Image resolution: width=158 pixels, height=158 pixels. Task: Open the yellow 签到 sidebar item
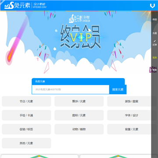click(154, 57)
